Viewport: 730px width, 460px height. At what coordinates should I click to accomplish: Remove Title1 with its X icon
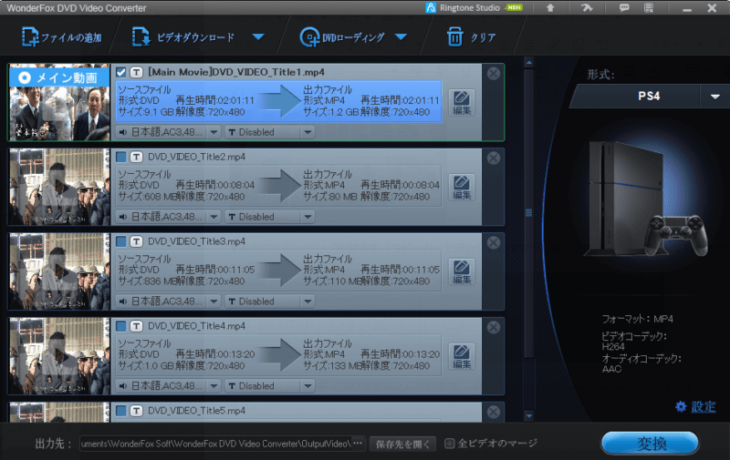click(x=494, y=74)
